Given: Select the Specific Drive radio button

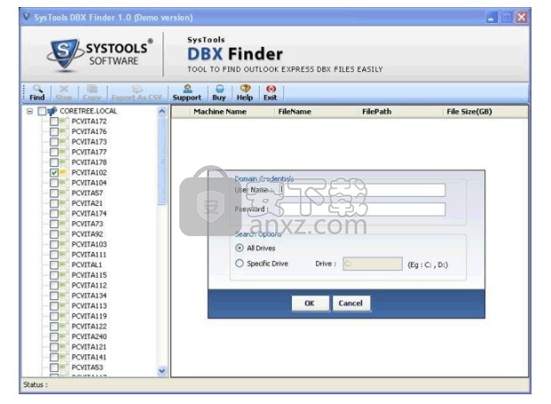Looking at the screenshot, I should (x=240, y=263).
